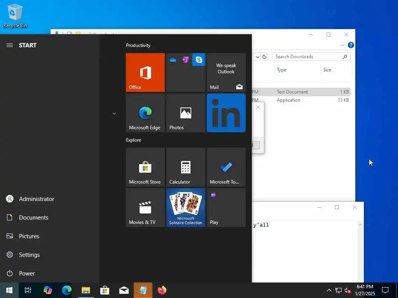Open the Recycle Bin desktop icon
This screenshot has width=398, height=298.
pos(15,16)
